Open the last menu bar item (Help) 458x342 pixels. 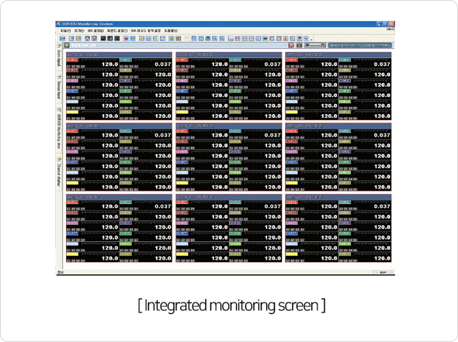point(171,31)
